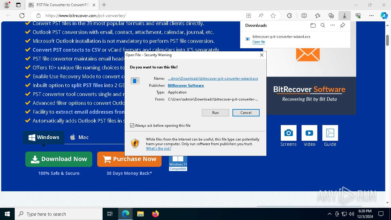Launch the Copilot sidebar icon
The height and width of the screenshot is (220, 391).
384,16
